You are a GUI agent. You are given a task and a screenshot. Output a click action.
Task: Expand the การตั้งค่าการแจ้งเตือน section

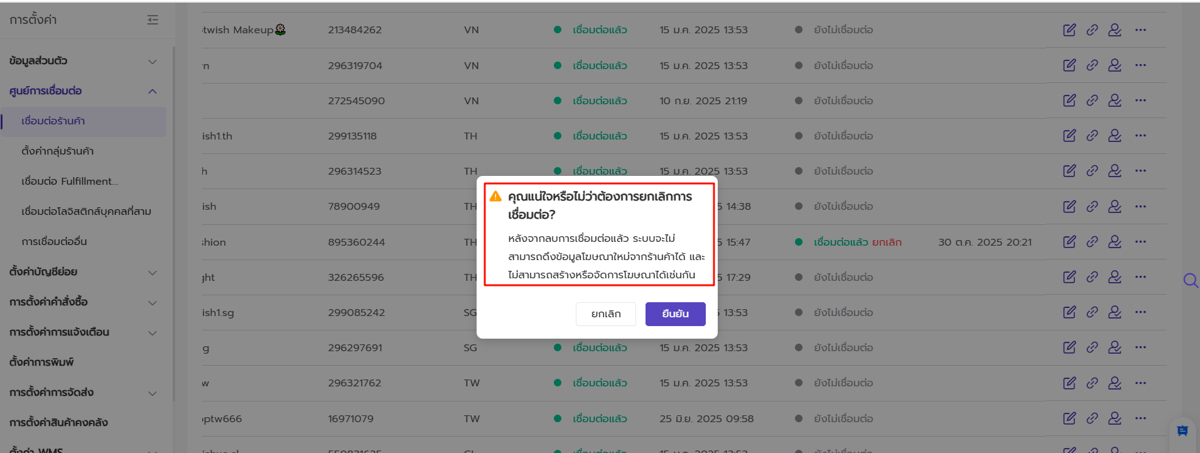pyautogui.click(x=152, y=333)
